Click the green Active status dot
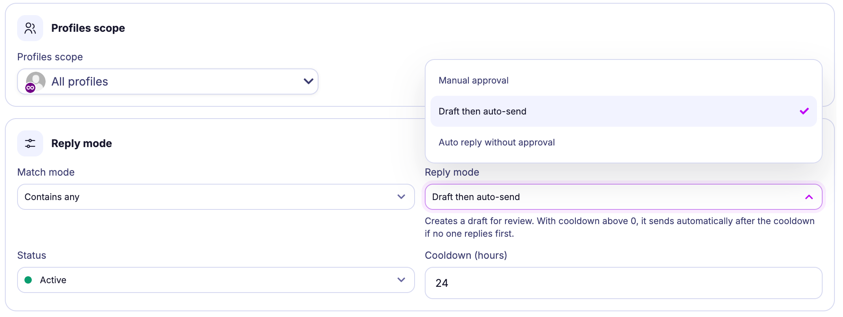The image size is (843, 317). click(28, 280)
